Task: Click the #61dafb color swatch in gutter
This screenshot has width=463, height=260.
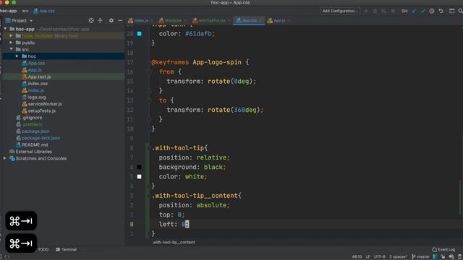Action: pos(139,34)
